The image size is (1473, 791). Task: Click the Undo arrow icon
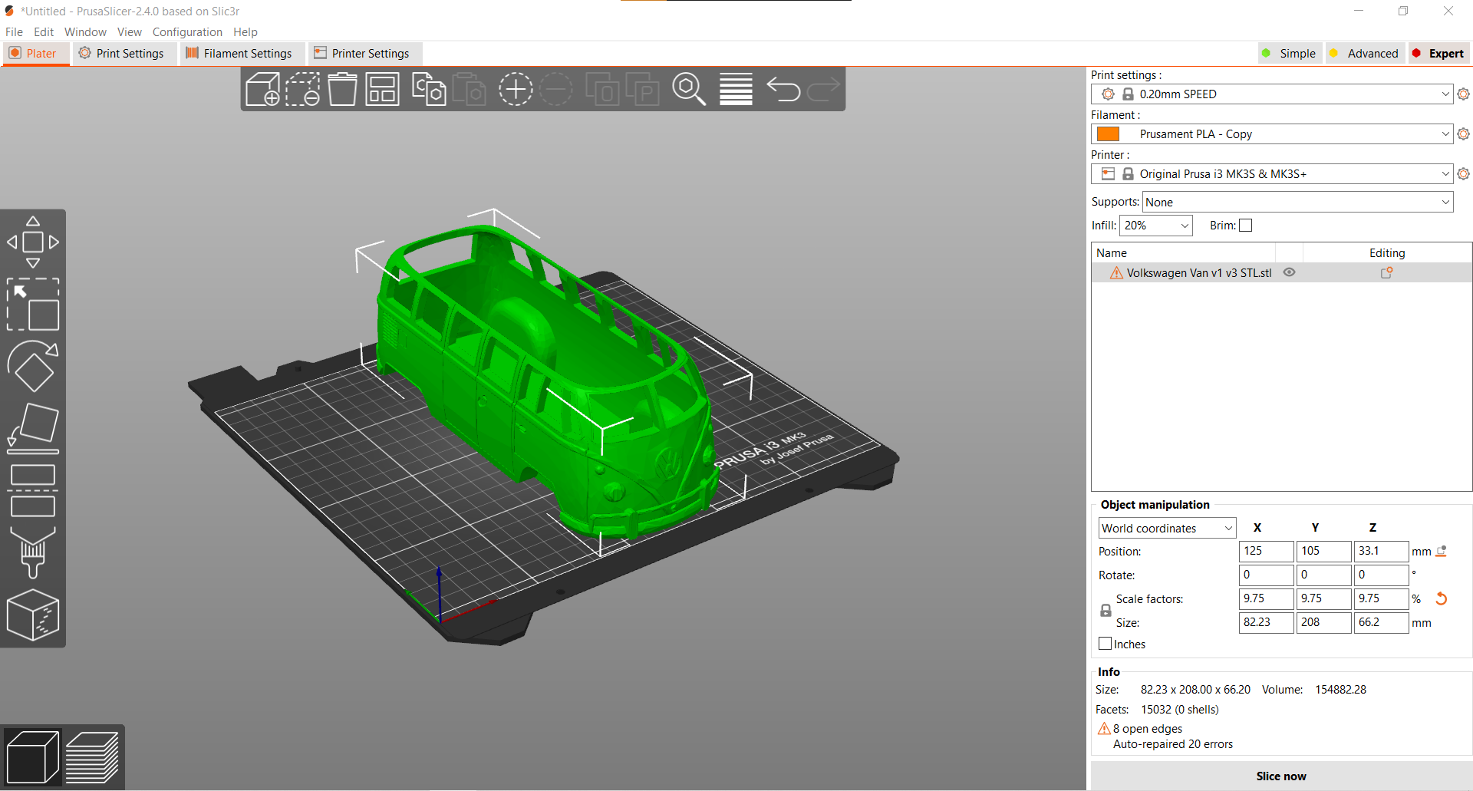tap(783, 90)
